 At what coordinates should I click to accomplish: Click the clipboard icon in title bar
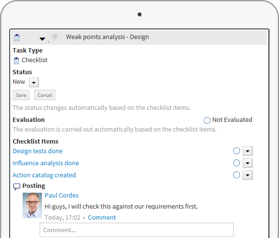17,38
